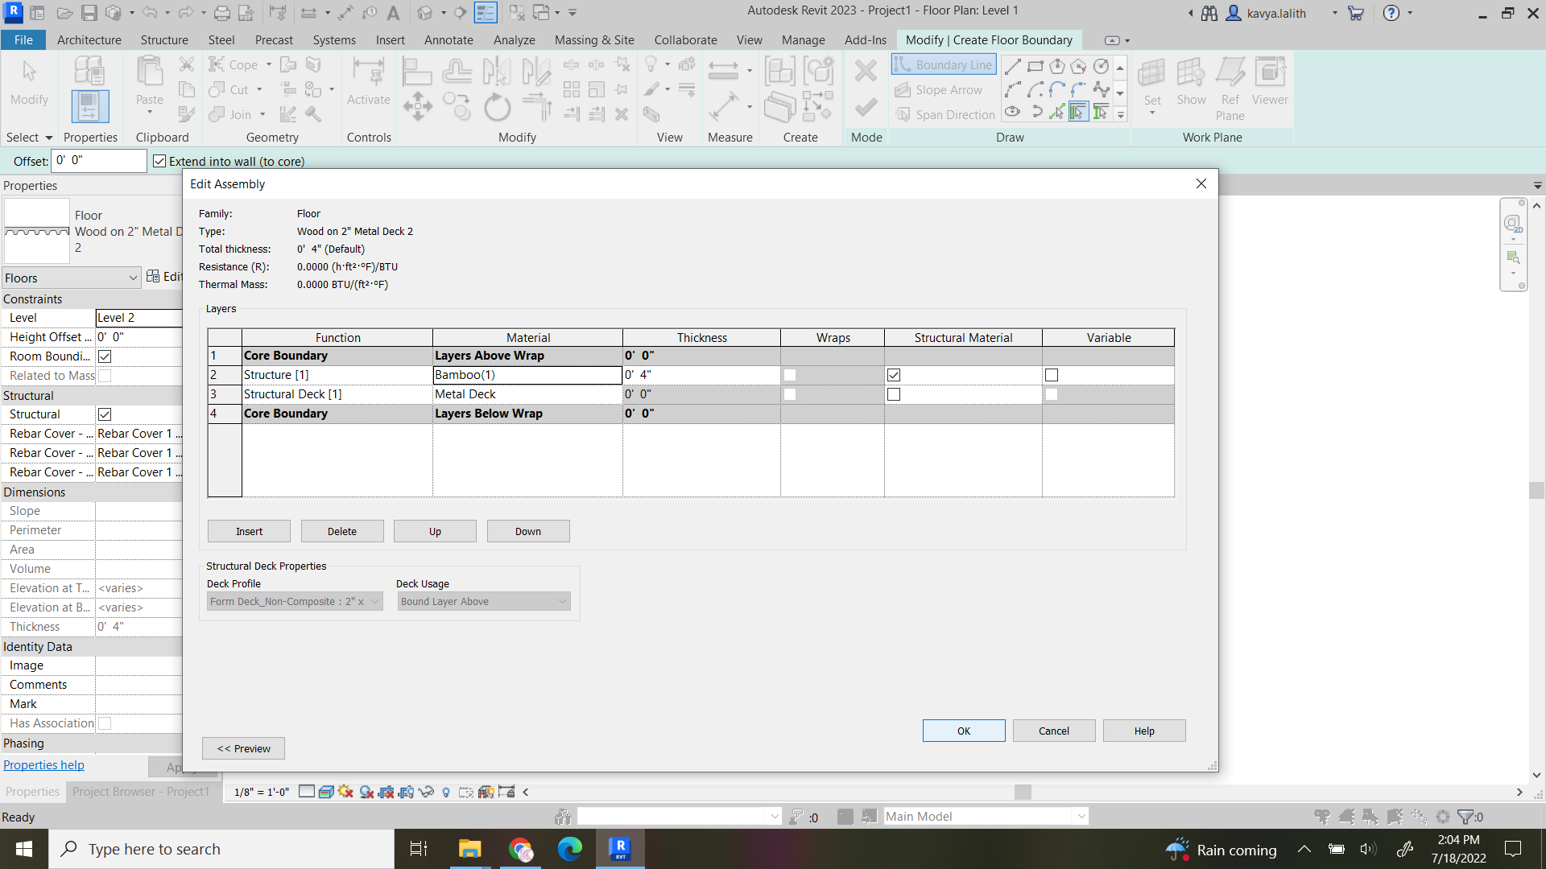Image resolution: width=1546 pixels, height=869 pixels.
Task: Expand the Main Model dropdown at bottom
Action: 1081,816
